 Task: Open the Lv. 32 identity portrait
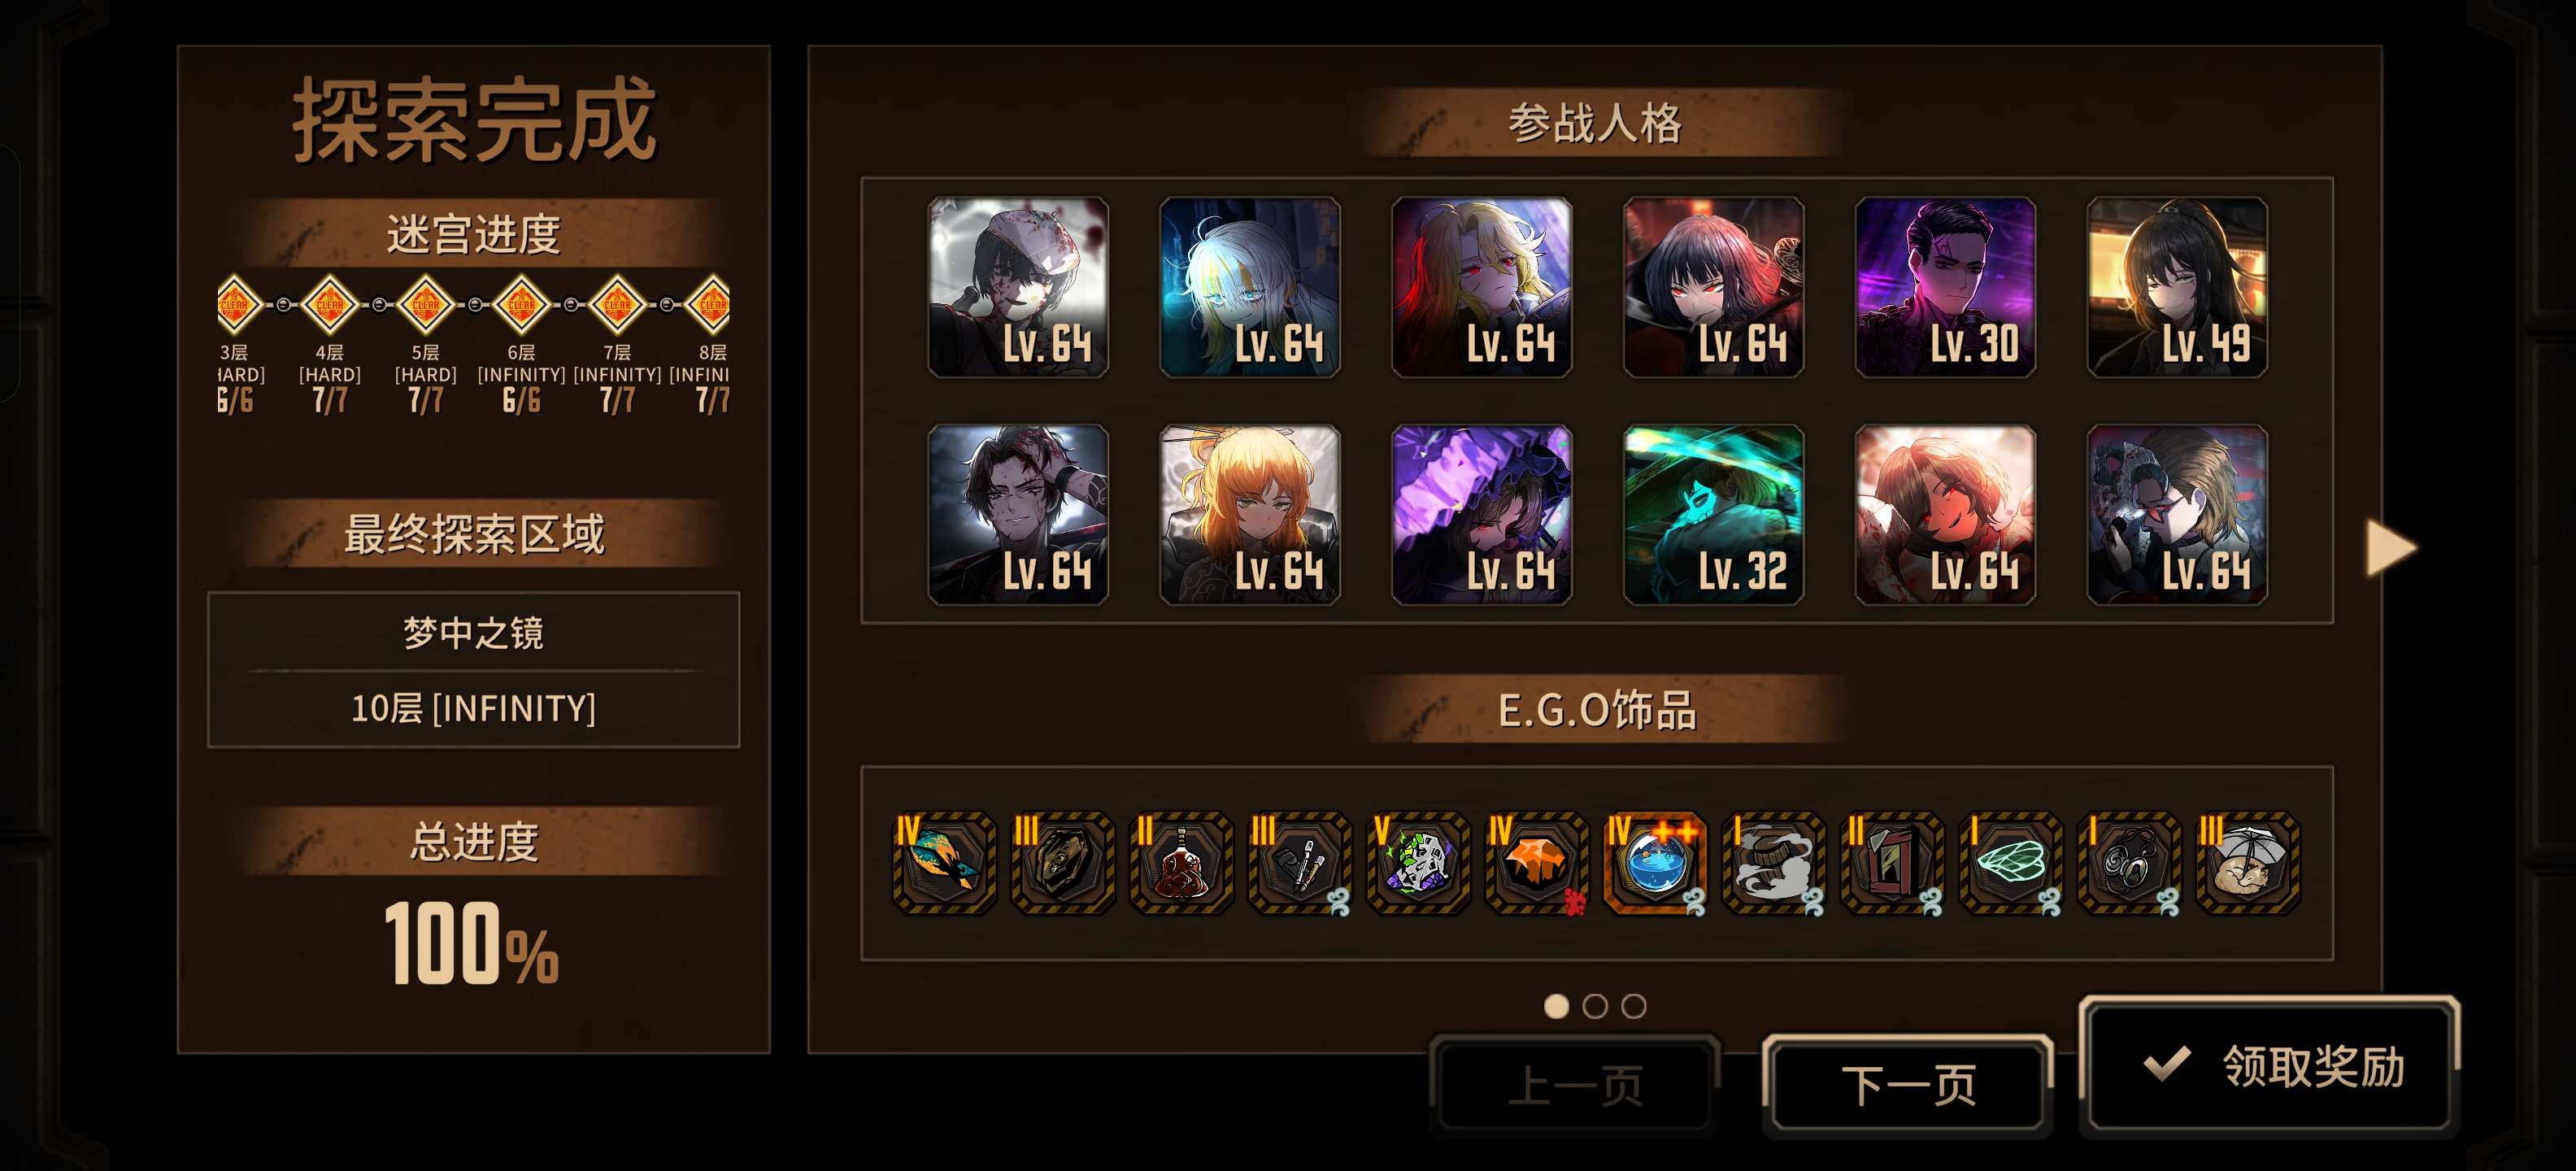[x=1713, y=515]
